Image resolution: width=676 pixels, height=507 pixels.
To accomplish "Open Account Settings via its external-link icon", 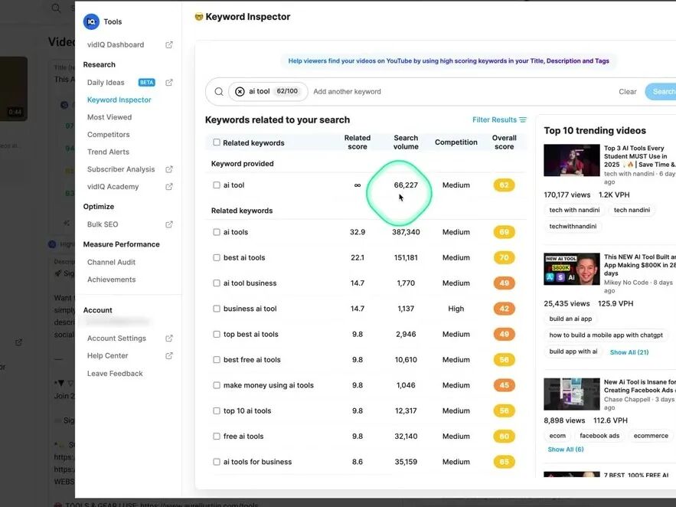I will click(x=168, y=338).
